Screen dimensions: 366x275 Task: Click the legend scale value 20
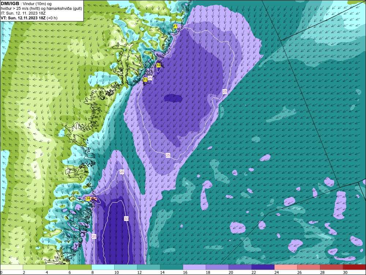[x=231, y=272]
